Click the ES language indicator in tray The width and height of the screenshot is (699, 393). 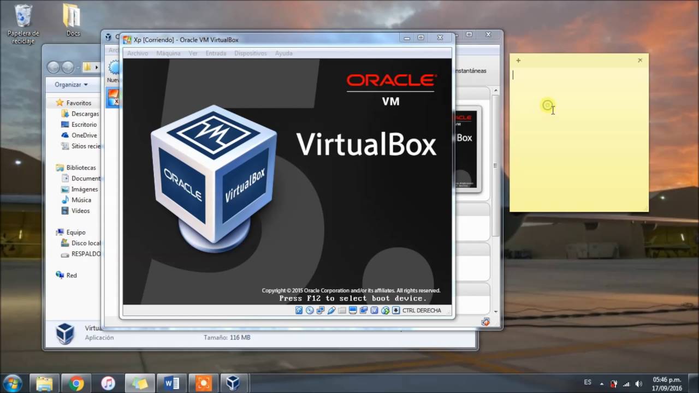[588, 383]
